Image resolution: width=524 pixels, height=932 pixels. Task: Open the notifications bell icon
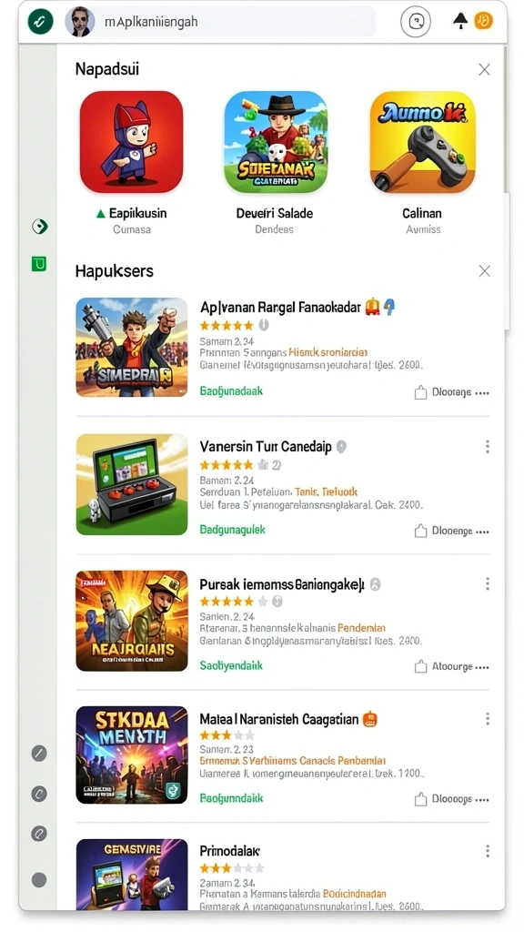460,21
